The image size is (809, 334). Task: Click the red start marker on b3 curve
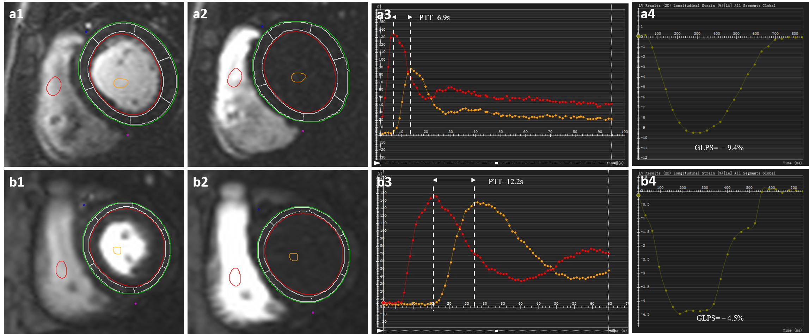[x=384, y=303]
